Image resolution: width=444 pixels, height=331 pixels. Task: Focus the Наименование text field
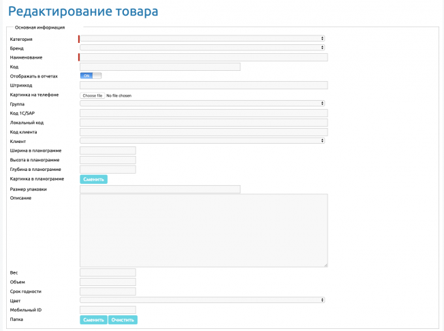pyautogui.click(x=204, y=57)
